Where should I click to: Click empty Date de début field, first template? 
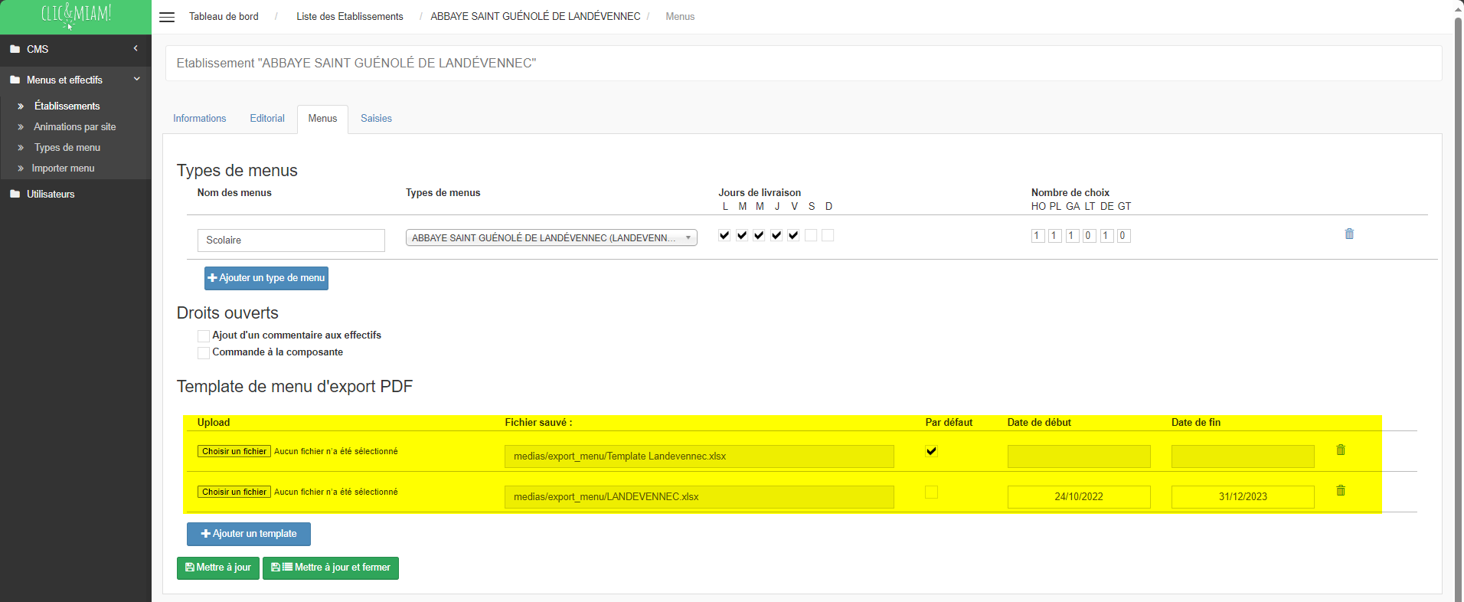click(1079, 456)
